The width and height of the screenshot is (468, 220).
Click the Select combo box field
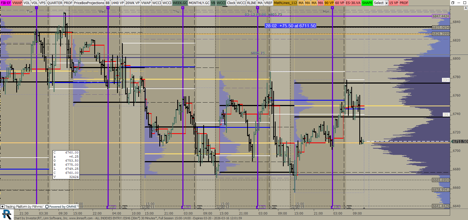click(379, 3)
